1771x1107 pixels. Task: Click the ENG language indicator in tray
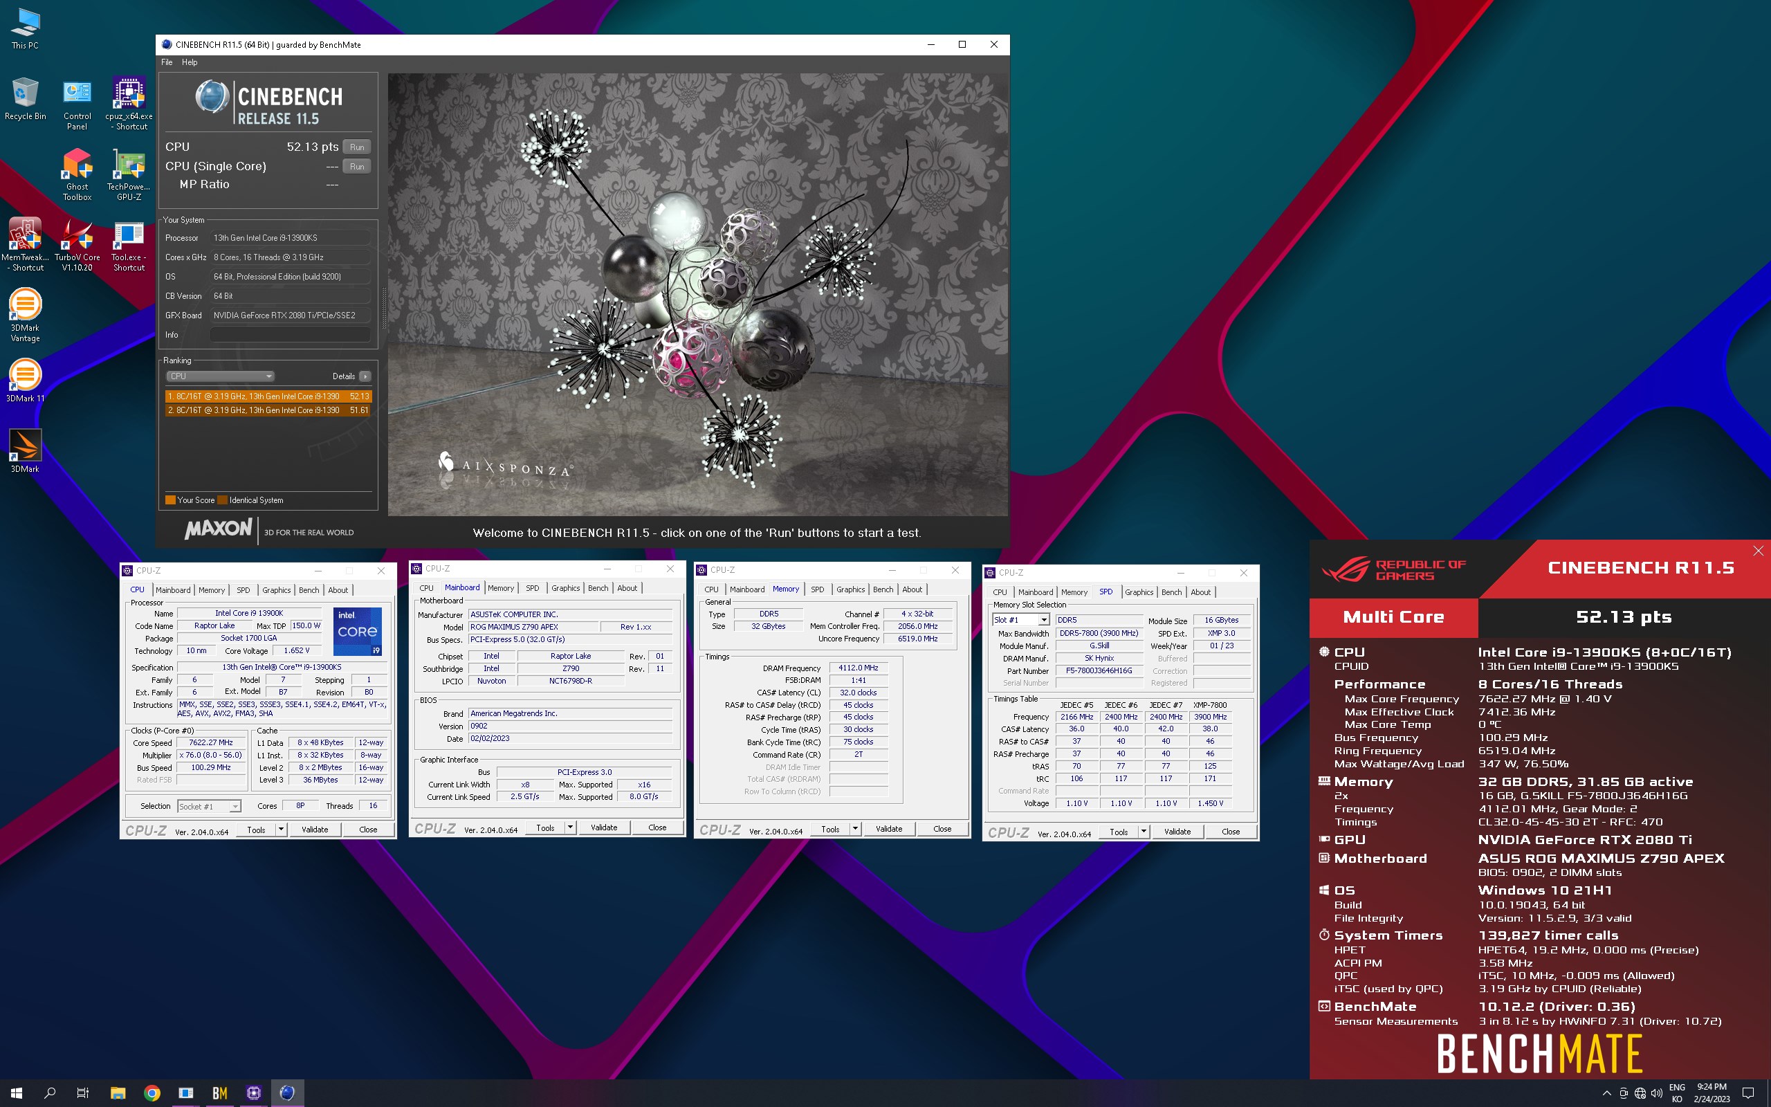[1677, 1087]
